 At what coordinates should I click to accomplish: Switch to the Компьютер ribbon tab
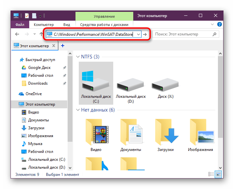[x=44, y=25]
